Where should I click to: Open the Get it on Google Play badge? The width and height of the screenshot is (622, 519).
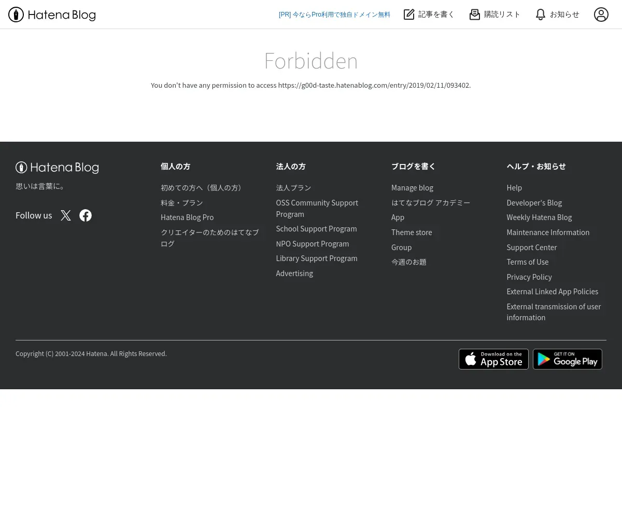(568, 359)
